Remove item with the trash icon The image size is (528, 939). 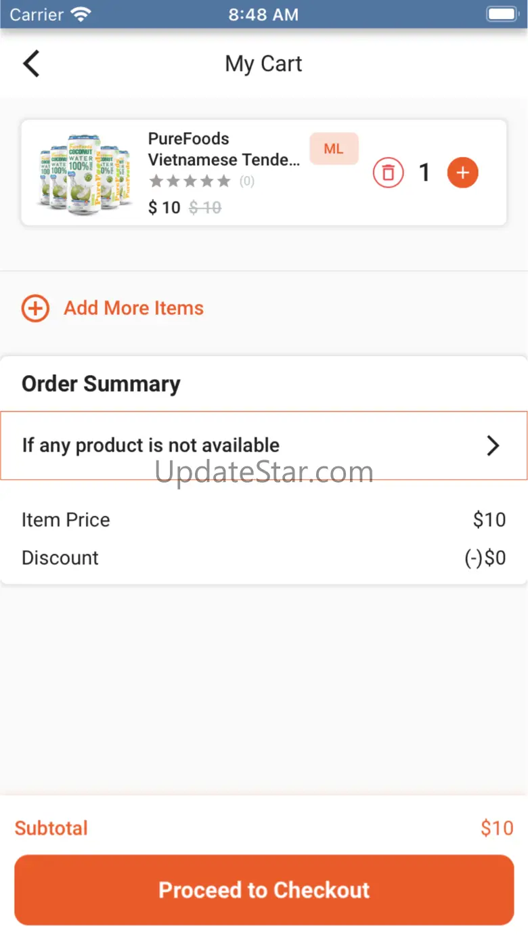click(388, 173)
